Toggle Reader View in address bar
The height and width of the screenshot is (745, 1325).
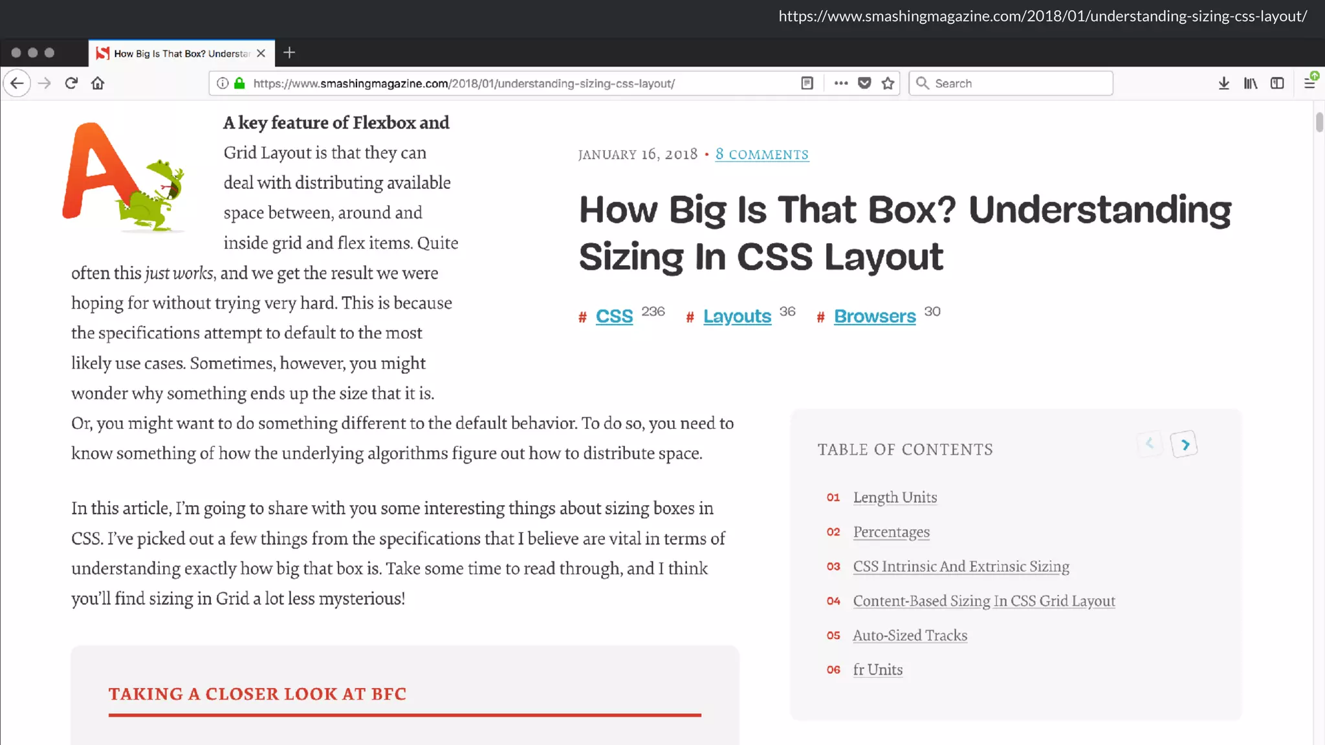(x=807, y=83)
